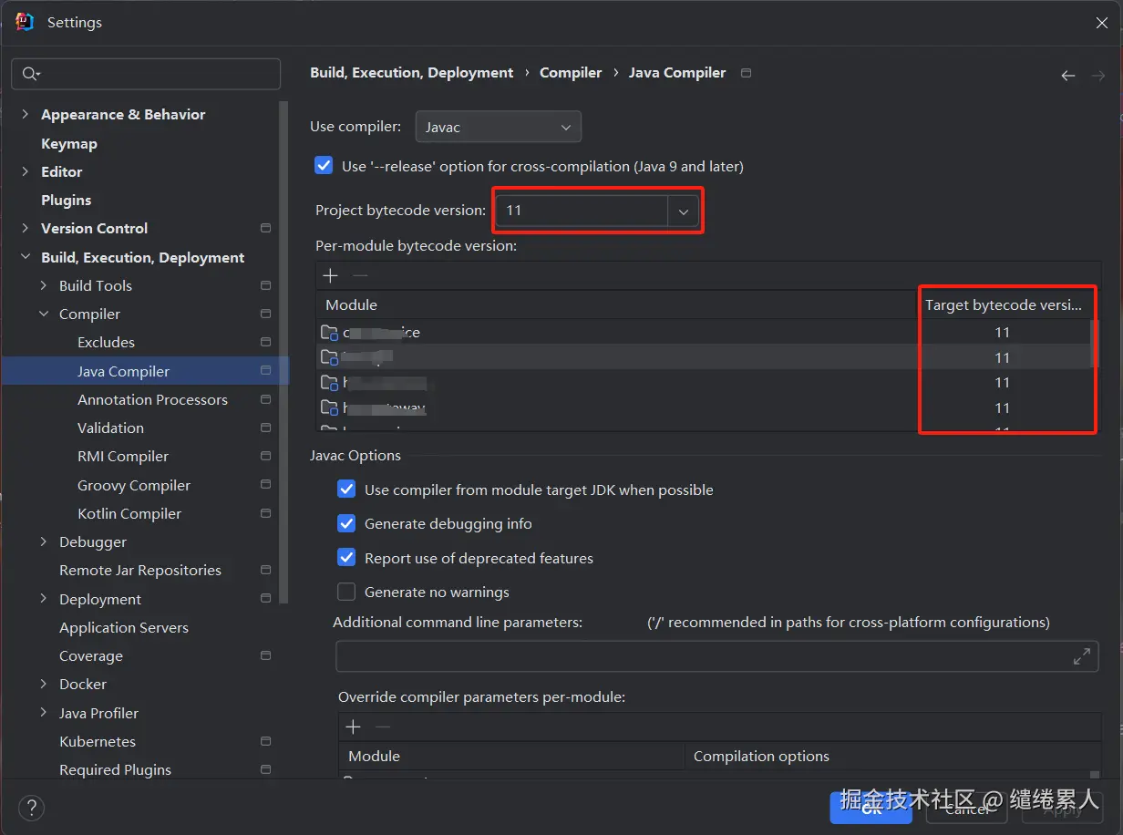1123x835 pixels.
Task: Select Excludes under Compiler
Action: (x=106, y=342)
